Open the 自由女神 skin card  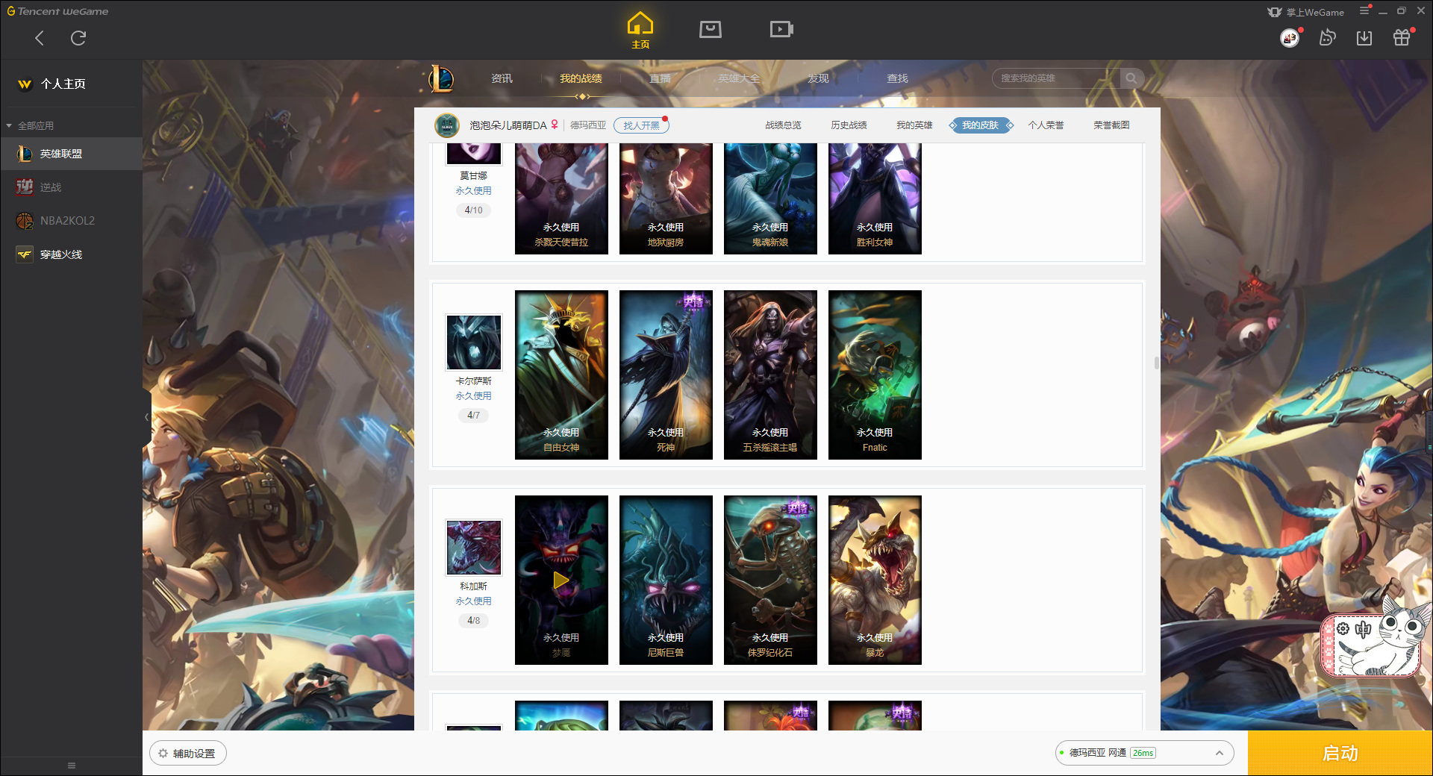click(x=561, y=375)
